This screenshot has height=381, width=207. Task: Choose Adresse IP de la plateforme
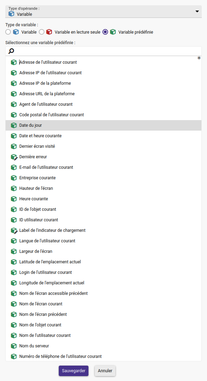pyautogui.click(x=103, y=83)
